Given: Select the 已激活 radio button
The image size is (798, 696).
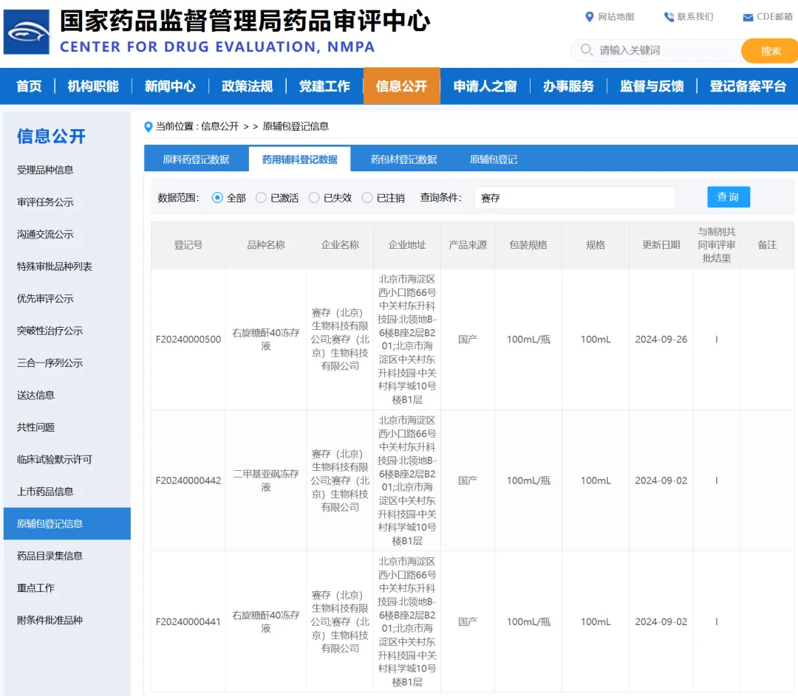Looking at the screenshot, I should pyautogui.click(x=261, y=198).
